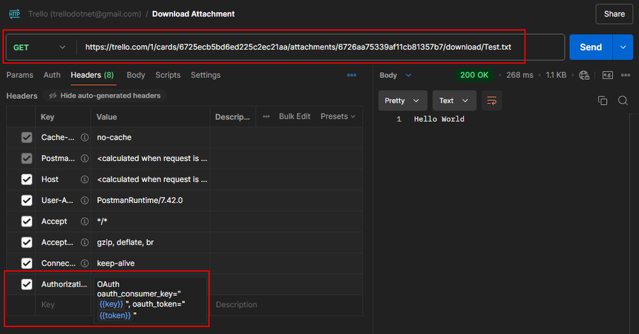Expand the Send button arrow options
The height and width of the screenshot is (334, 639).
(x=623, y=47)
